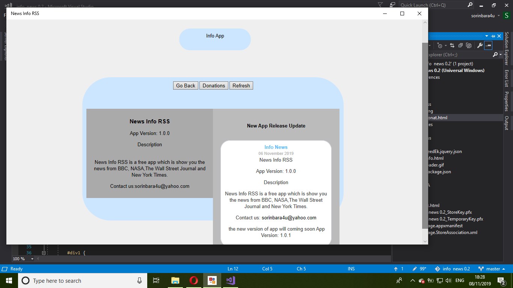Viewport: 513px width, 288px height.
Task: Click the Info App header pill
Action: (x=215, y=39)
